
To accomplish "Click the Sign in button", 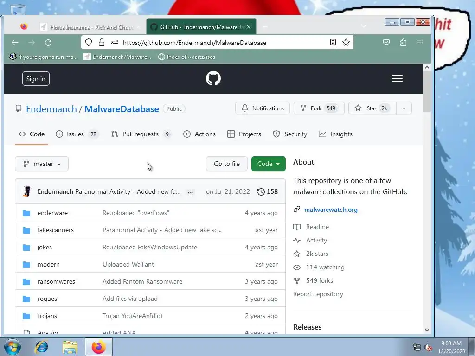I will [36, 79].
